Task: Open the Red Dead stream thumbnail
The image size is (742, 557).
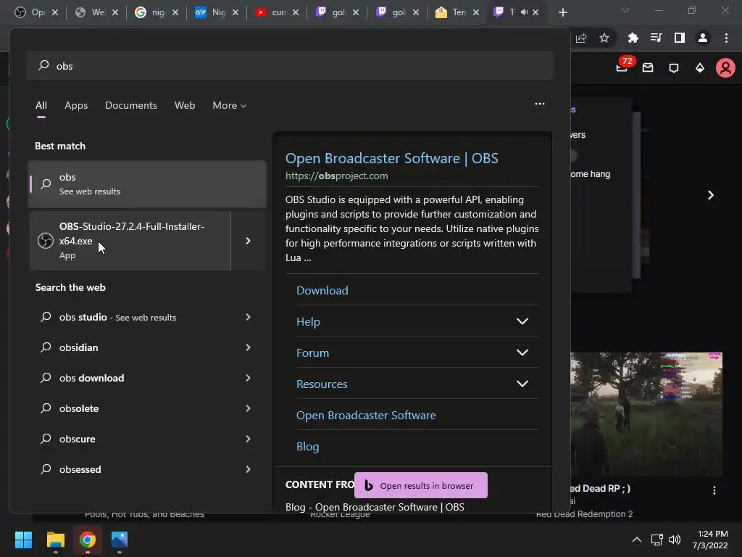Action: (646, 414)
